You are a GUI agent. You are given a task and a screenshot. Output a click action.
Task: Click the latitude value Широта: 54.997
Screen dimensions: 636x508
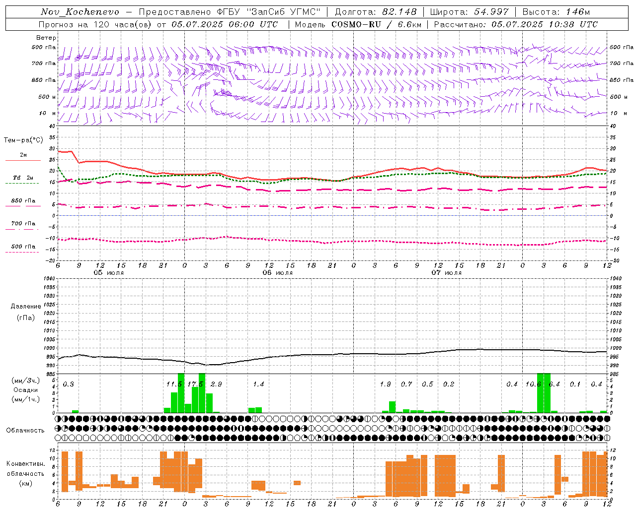469,12
